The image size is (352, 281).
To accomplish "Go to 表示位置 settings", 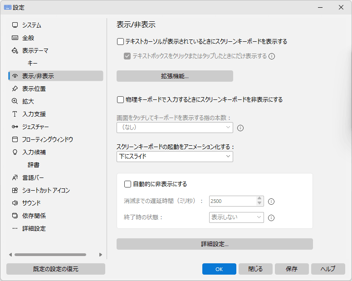I will (56, 89).
